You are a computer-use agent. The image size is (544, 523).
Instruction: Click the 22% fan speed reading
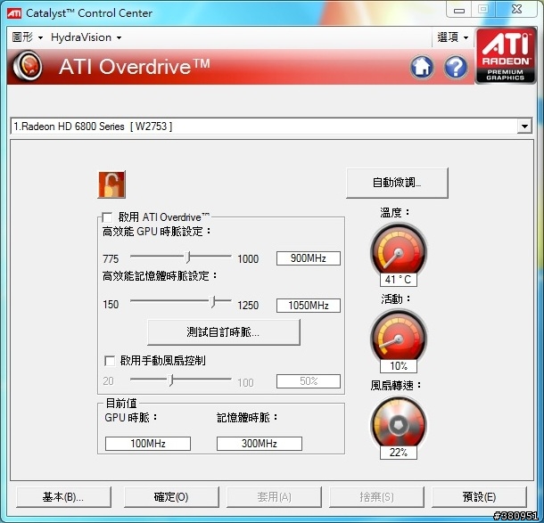pyautogui.click(x=399, y=453)
